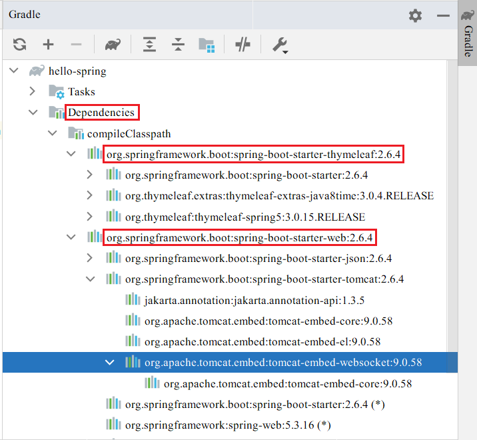Collapse tomcat-embed-websocket node

click(109, 363)
